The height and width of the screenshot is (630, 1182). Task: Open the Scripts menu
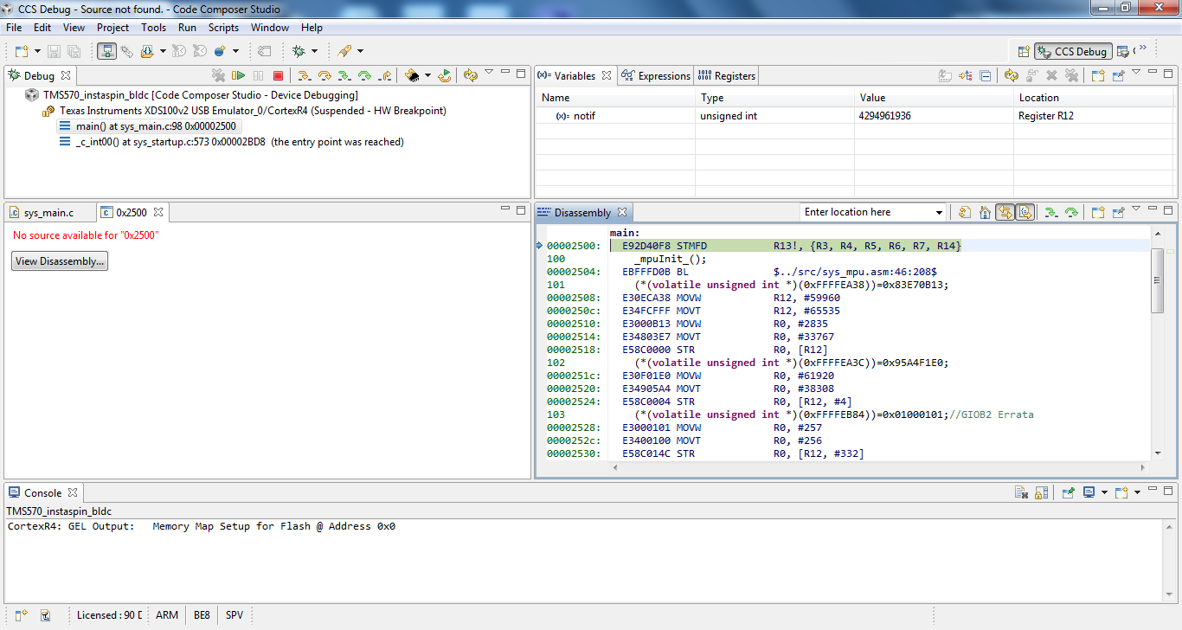click(x=223, y=28)
